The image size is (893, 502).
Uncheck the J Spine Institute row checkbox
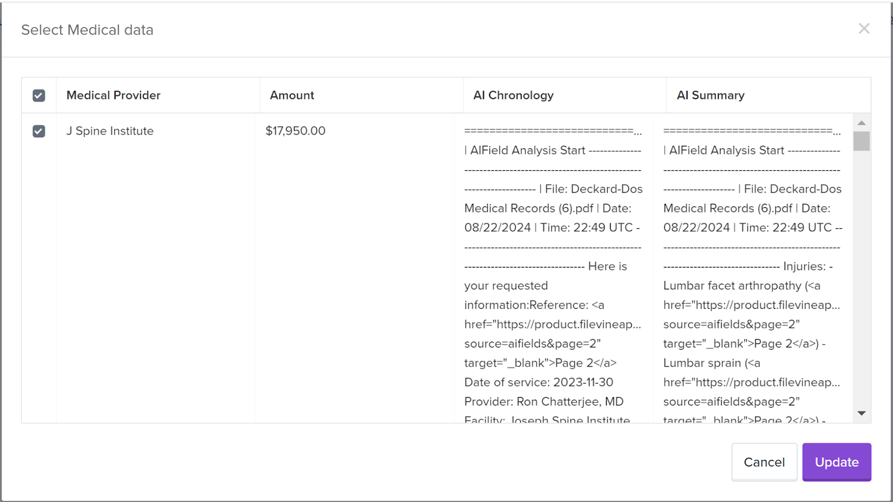click(39, 131)
